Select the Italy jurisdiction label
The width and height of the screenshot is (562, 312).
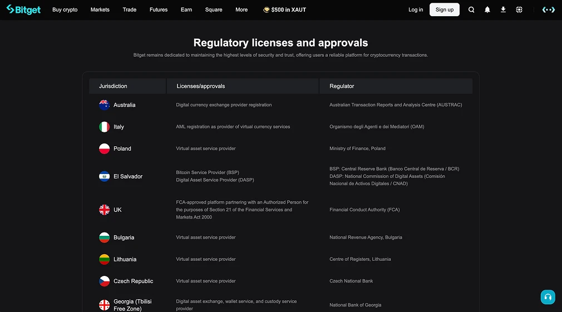tap(119, 127)
